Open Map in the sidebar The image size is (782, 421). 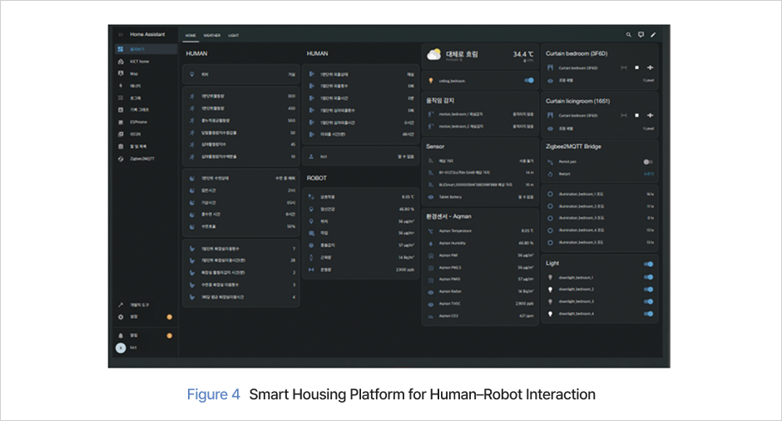coord(146,73)
